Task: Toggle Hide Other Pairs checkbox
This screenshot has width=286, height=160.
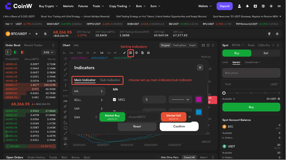Action: pyautogui.click(x=158, y=157)
